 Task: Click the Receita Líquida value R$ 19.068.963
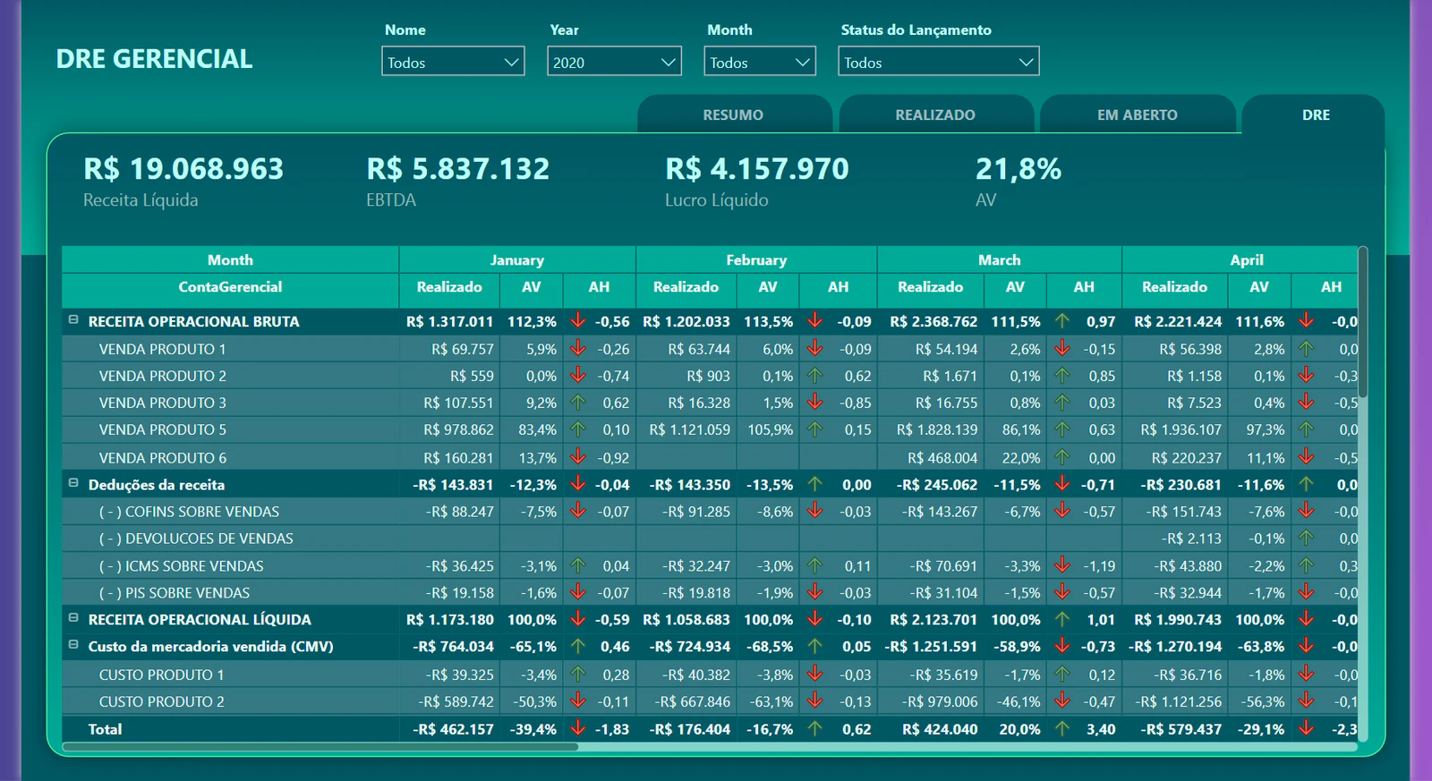tap(183, 168)
